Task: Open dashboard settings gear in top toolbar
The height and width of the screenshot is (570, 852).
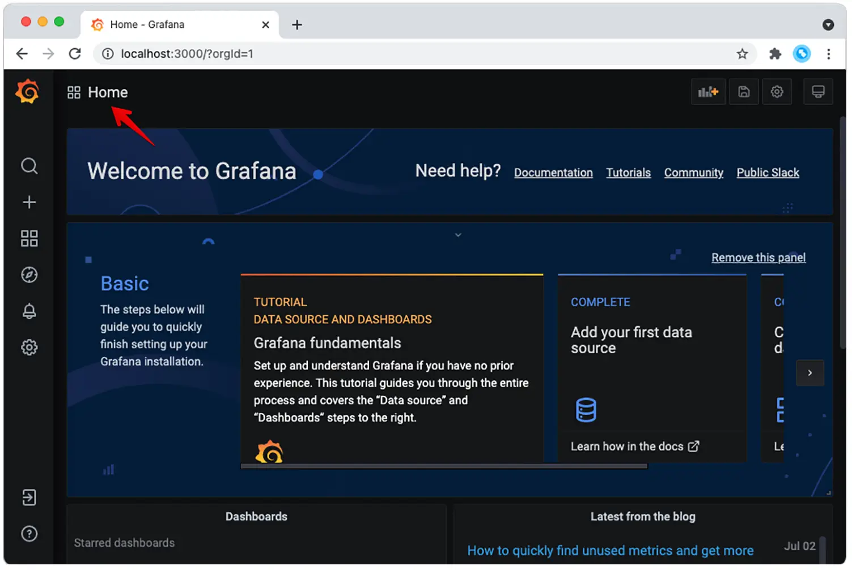Action: tap(777, 92)
